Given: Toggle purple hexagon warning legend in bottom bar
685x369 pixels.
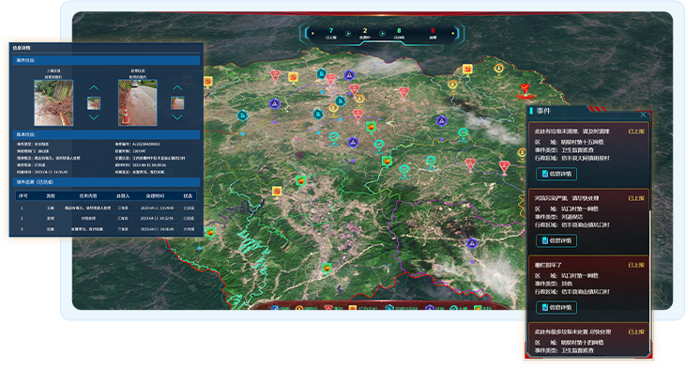Looking at the screenshot, I should coord(430,308).
